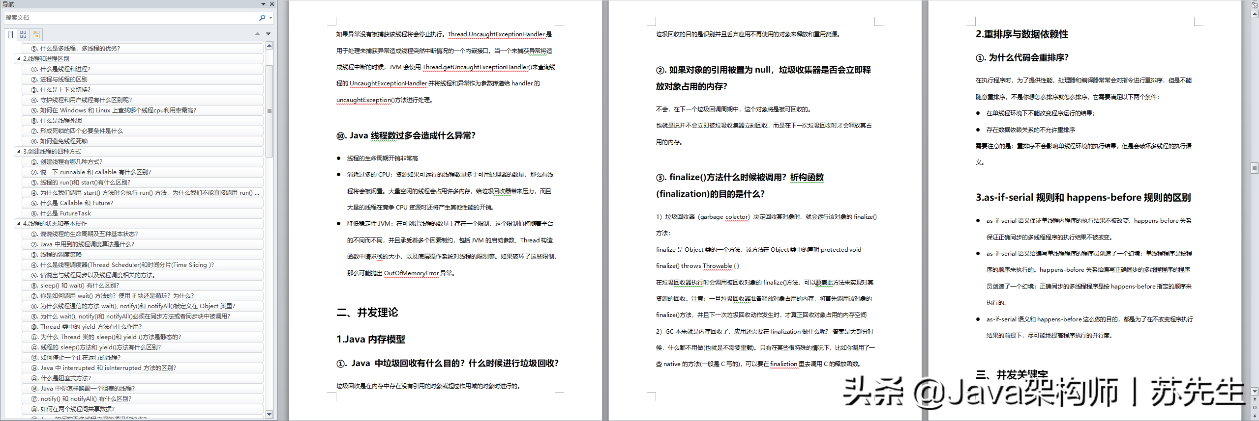Switch to browse pages thumbnail tab
The image size is (1259, 421).
click(x=23, y=34)
